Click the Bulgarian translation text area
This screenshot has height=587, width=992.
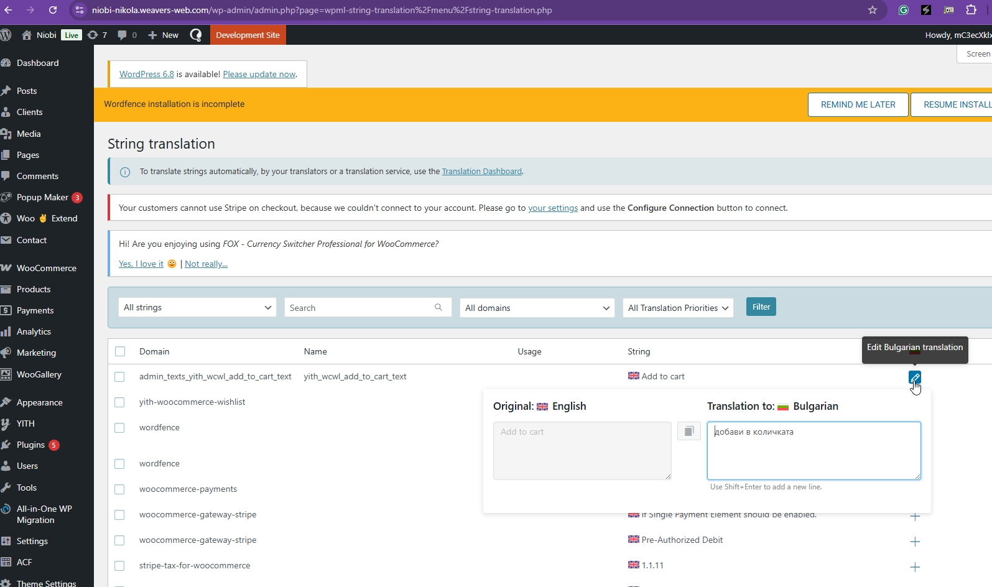[x=814, y=451]
